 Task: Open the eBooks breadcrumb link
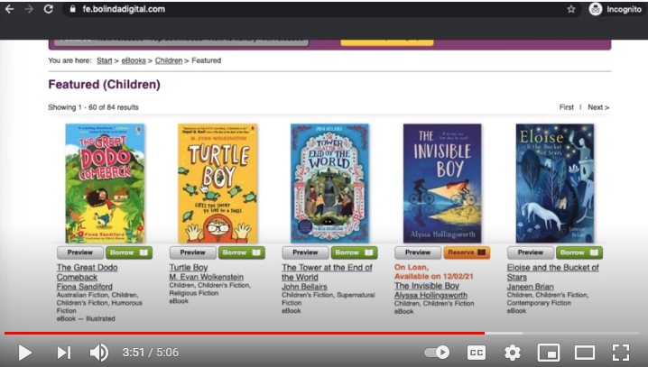pos(134,60)
